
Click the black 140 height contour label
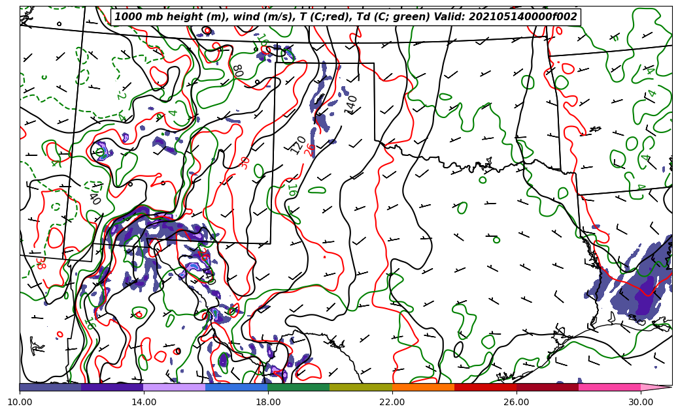351,104
